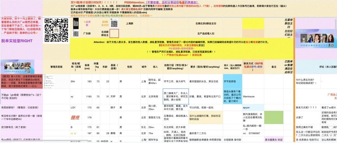
Task: Click the 左产品经理人扫 cell
Action: point(206,34)
